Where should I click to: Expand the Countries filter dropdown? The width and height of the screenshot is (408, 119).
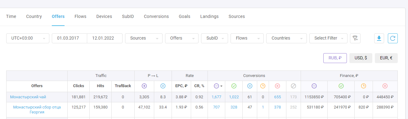[286, 38]
